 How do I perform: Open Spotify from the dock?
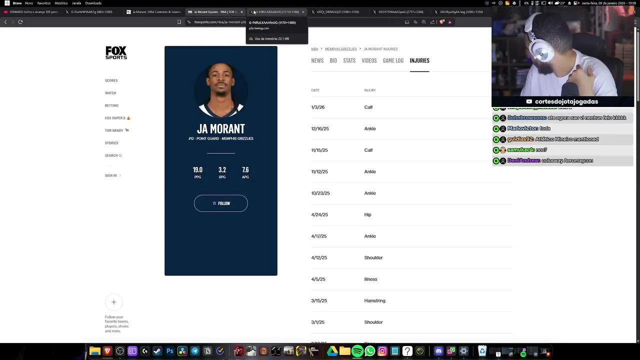pos(357,351)
